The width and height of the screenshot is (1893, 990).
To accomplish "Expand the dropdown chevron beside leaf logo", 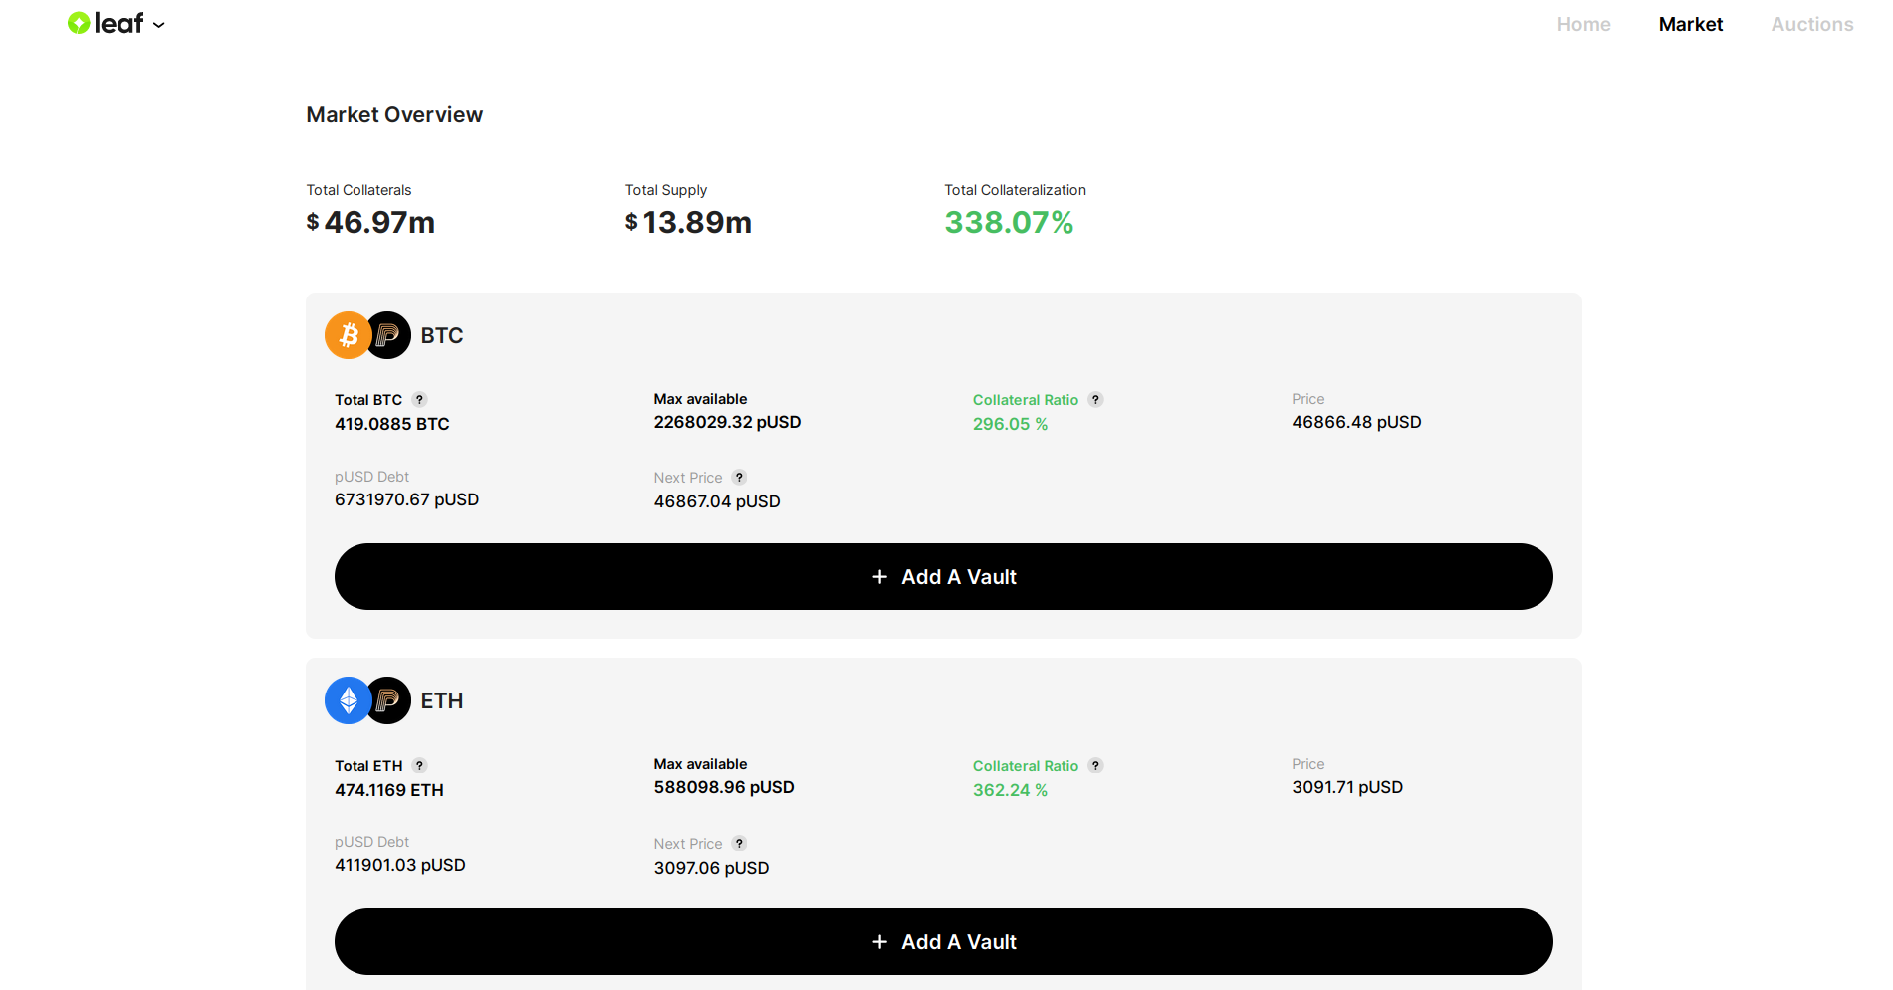I will click(x=159, y=25).
